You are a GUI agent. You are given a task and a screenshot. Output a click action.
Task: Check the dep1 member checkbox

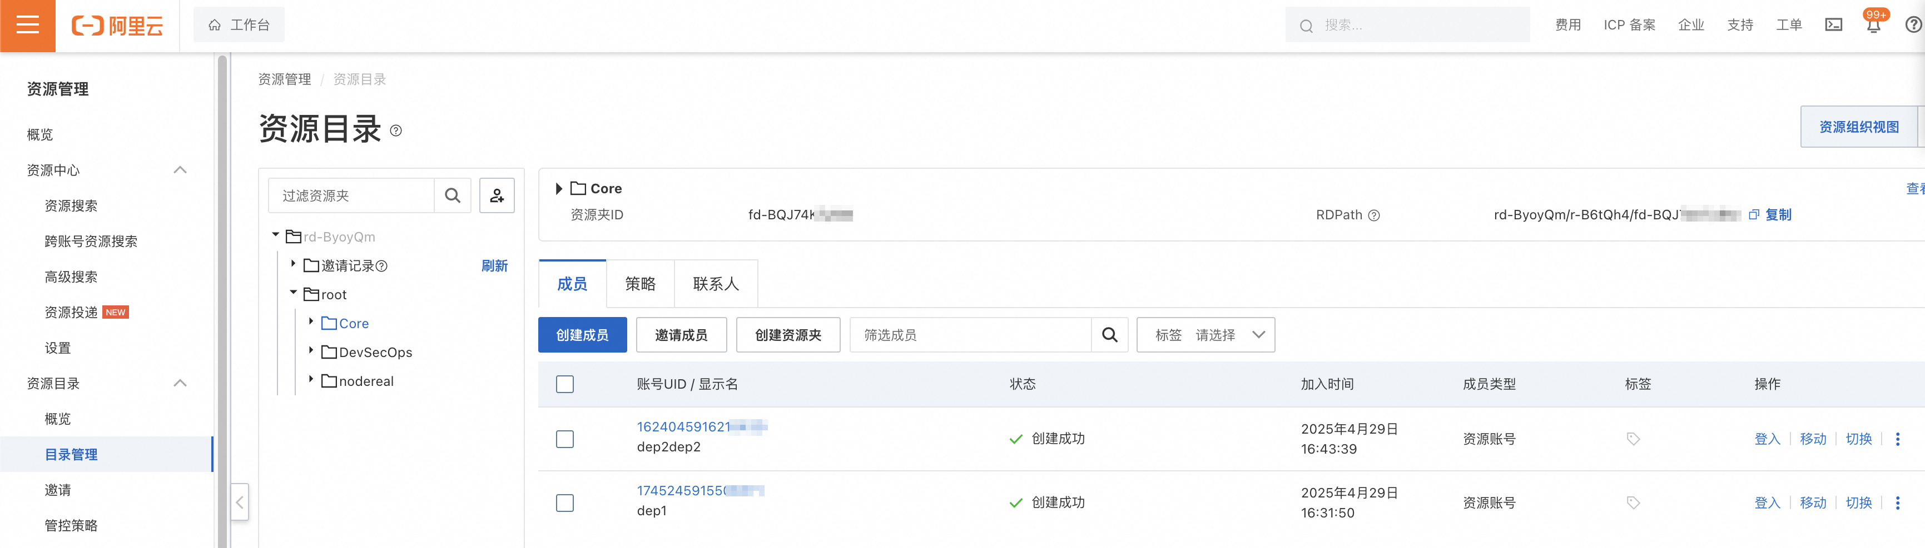[565, 503]
